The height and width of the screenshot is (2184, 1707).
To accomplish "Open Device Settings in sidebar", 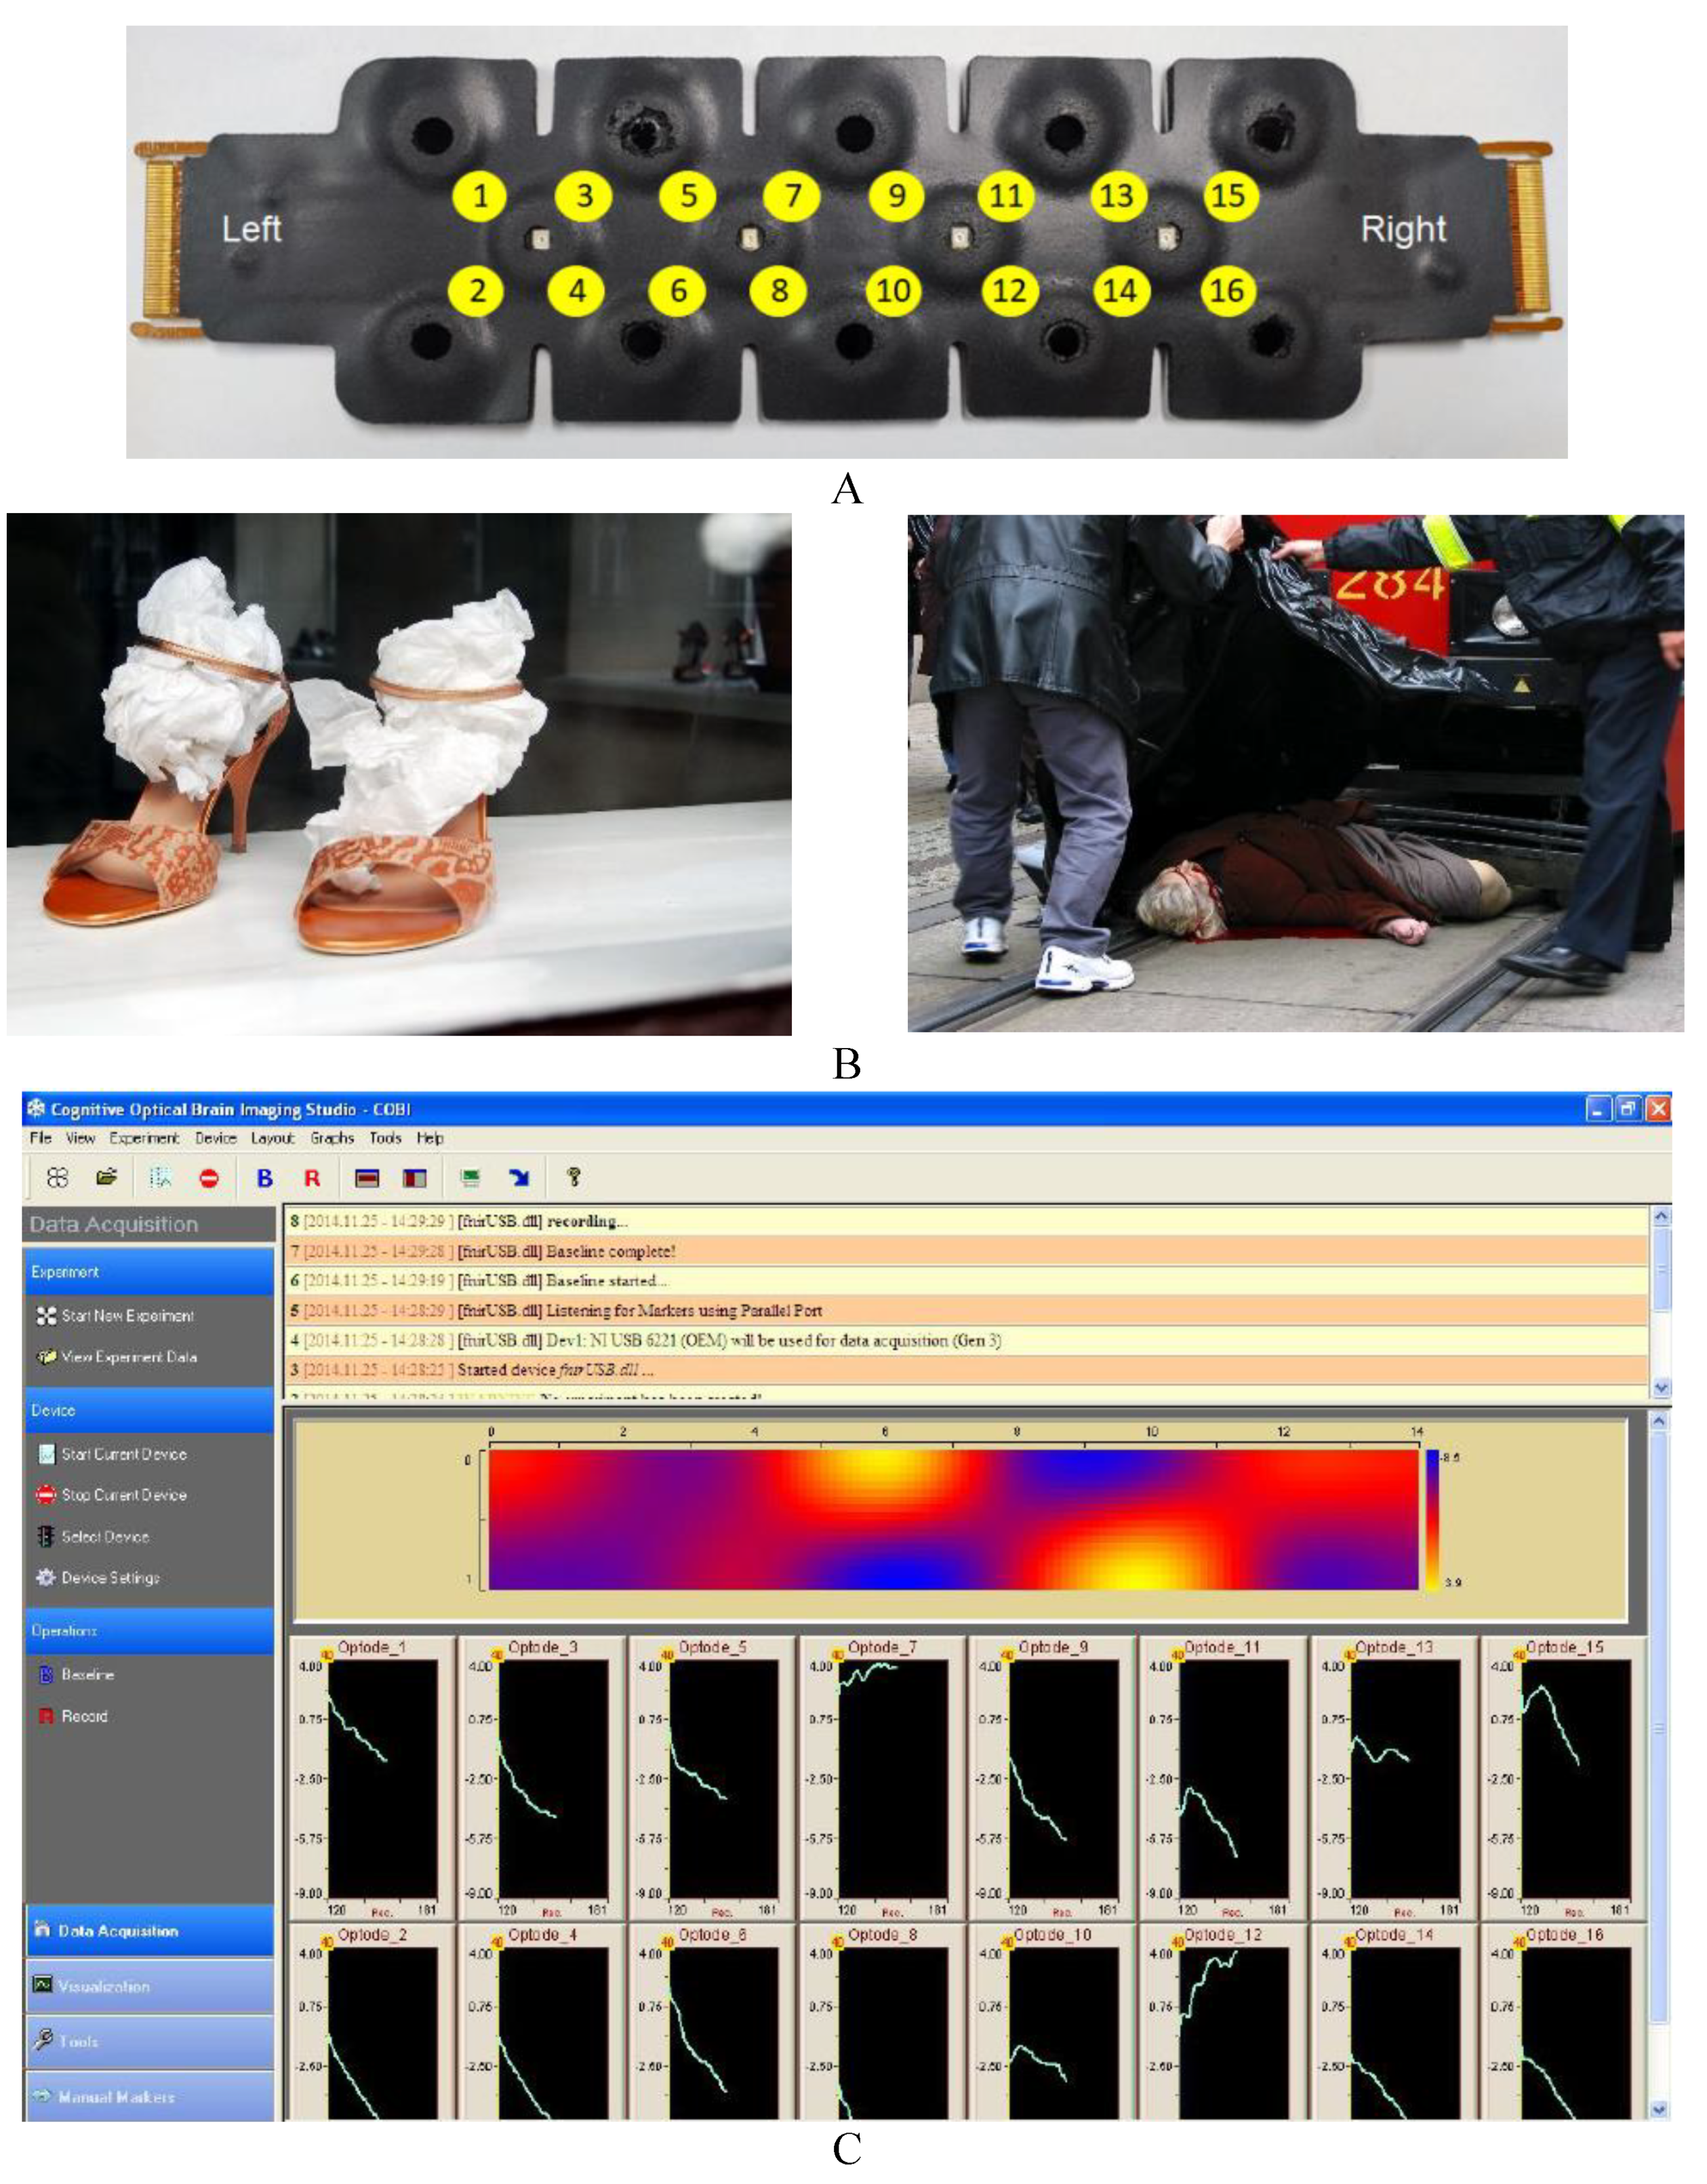I will [110, 1577].
